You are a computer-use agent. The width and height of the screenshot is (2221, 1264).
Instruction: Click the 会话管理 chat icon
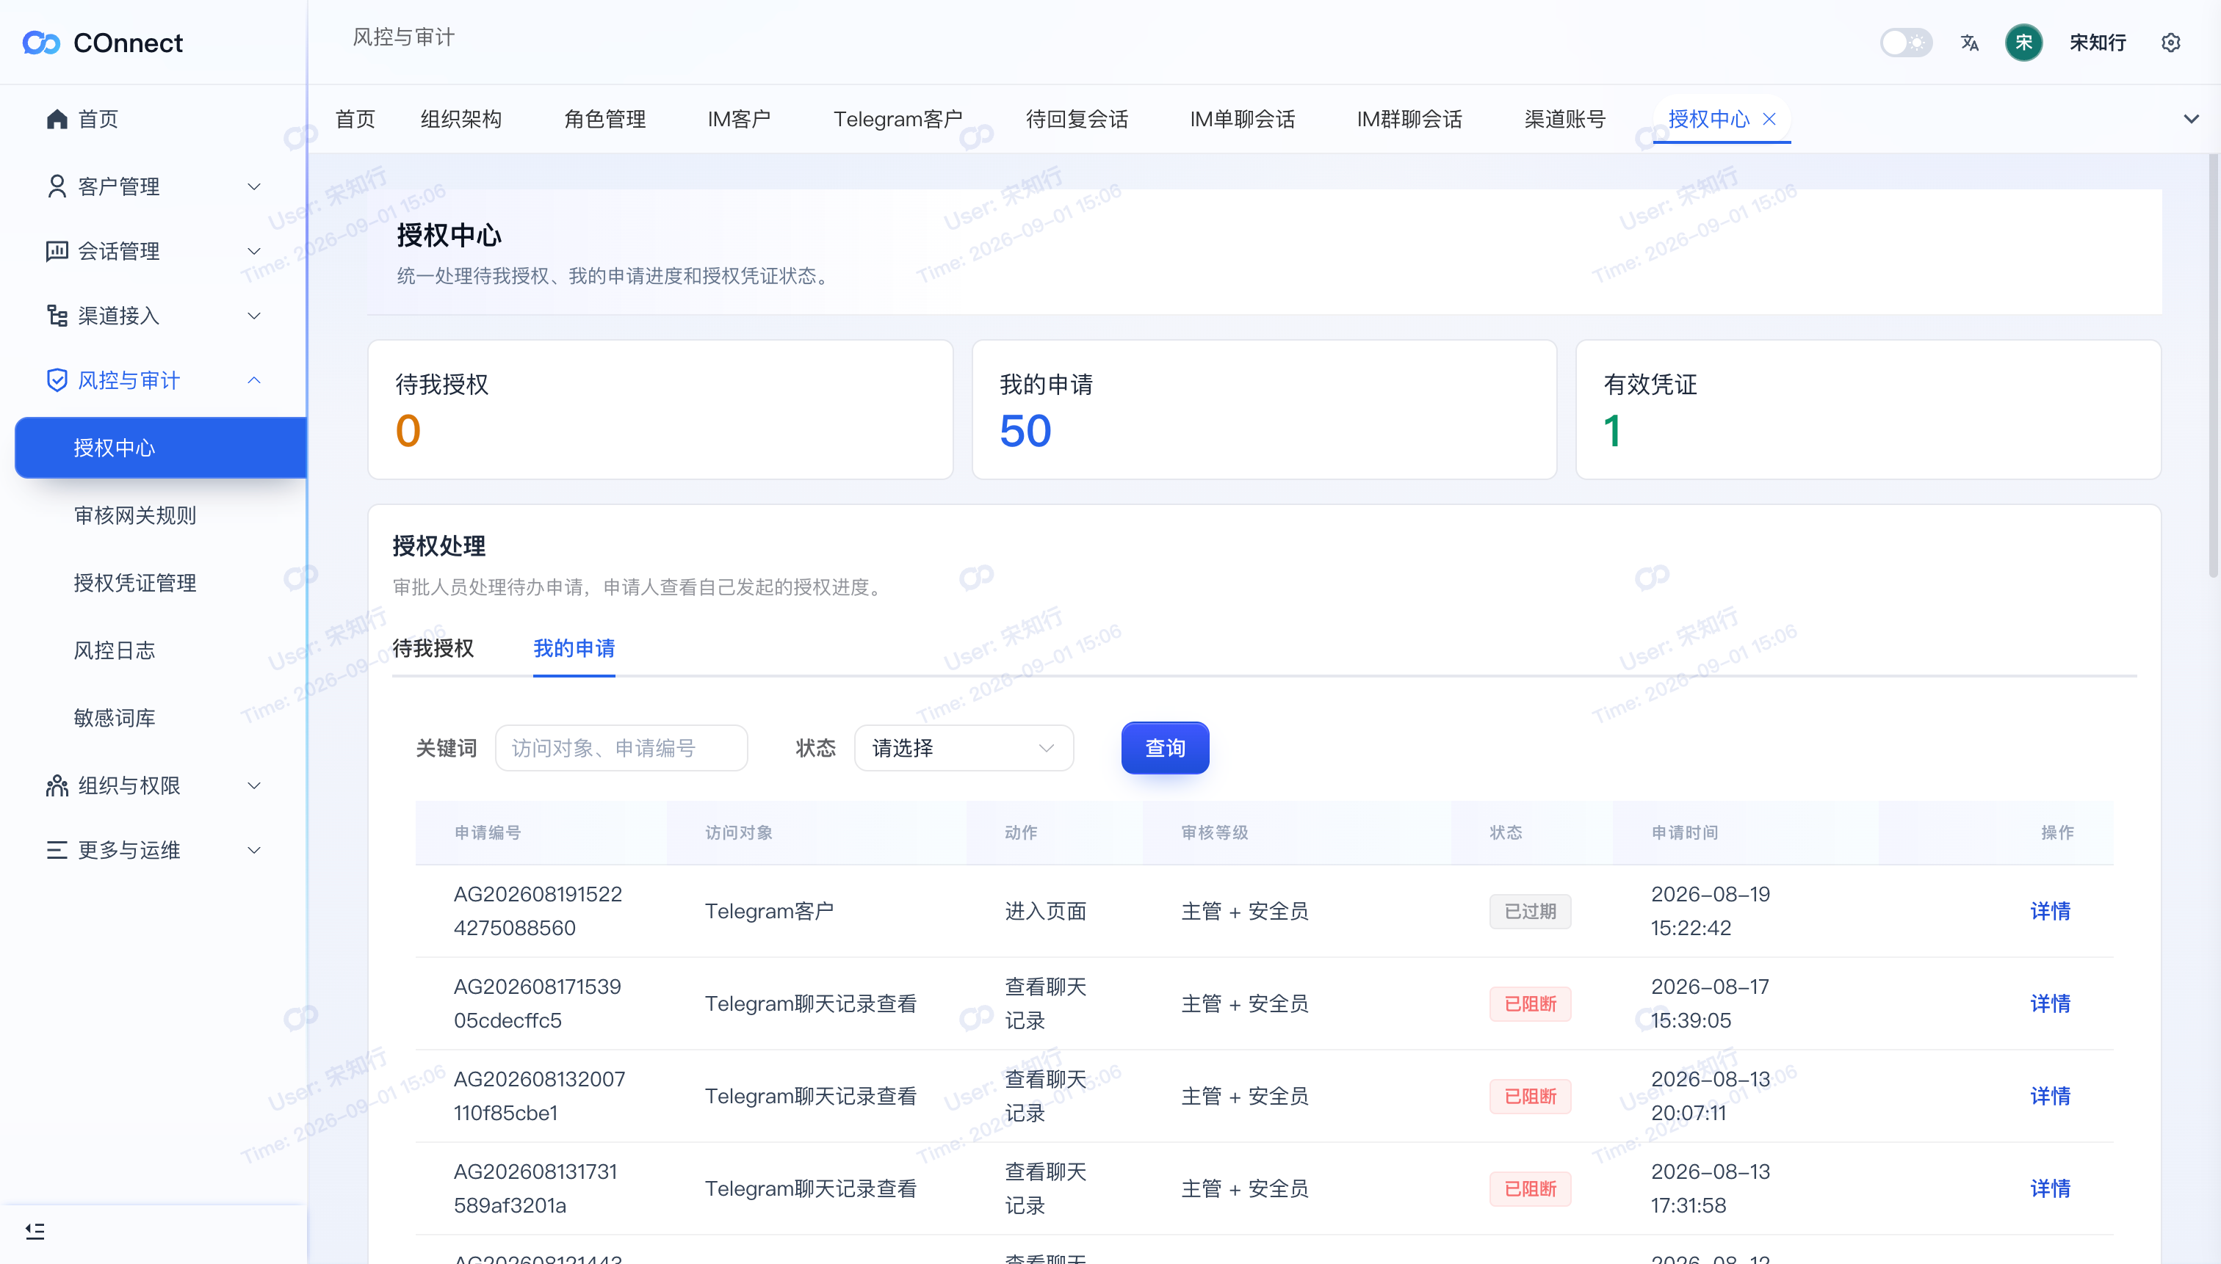57,251
